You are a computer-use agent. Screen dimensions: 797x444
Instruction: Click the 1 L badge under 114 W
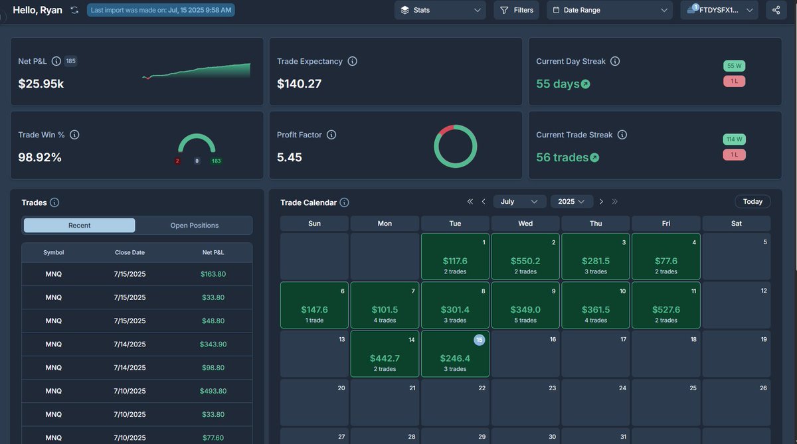735,155
